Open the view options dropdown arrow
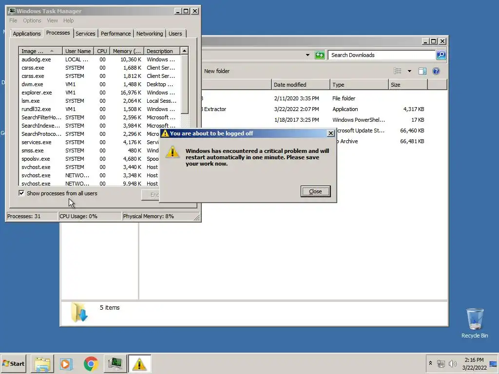 (x=409, y=71)
